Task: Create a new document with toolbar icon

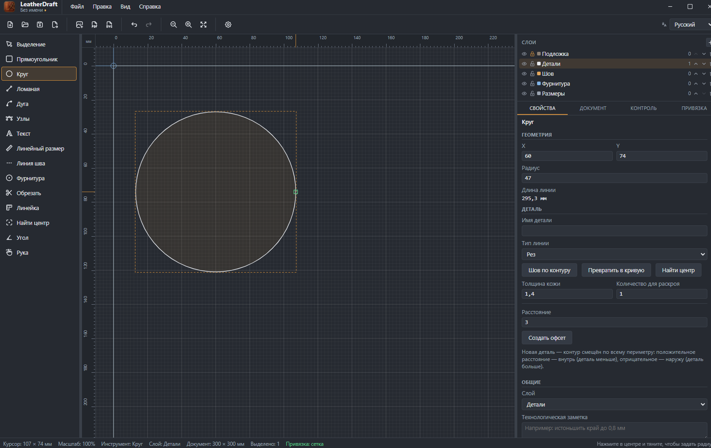Action: pos(10,25)
